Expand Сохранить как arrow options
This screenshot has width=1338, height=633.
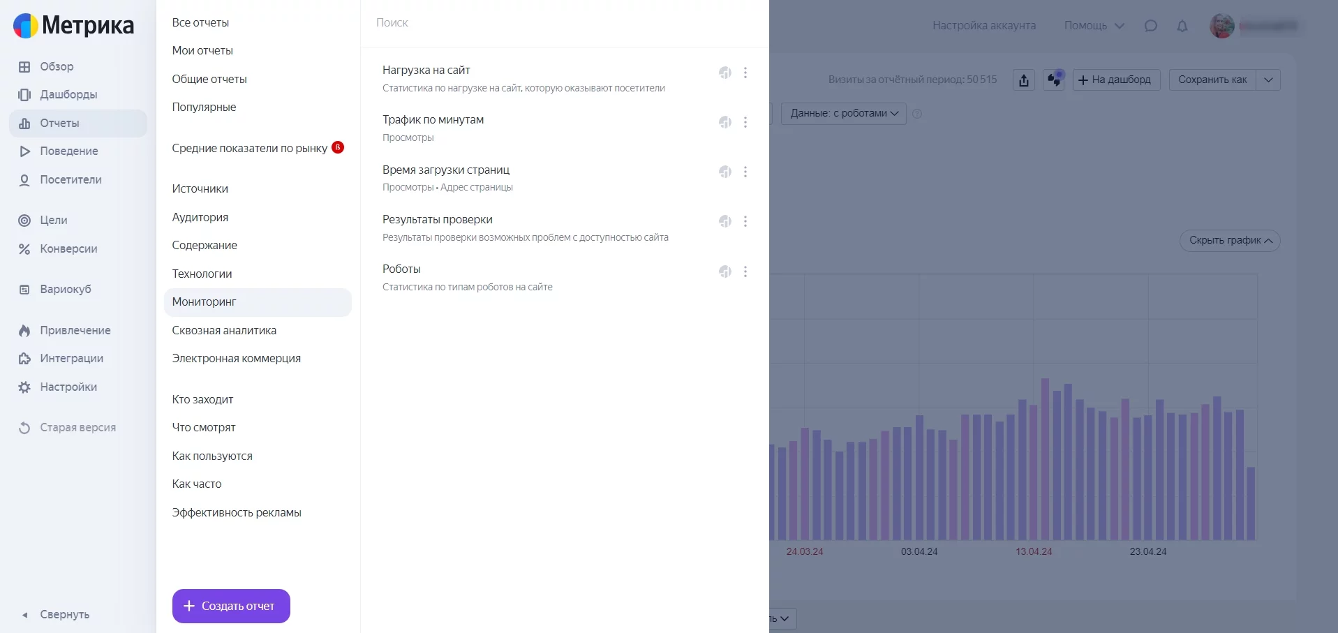point(1268,80)
